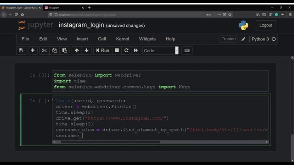This screenshot has width=294, height=165.
Task: Open the File menu
Action: pos(25,39)
